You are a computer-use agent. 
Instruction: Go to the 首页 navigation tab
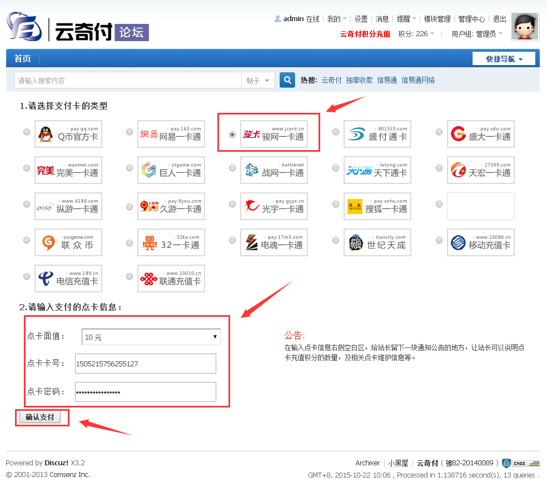(23, 58)
